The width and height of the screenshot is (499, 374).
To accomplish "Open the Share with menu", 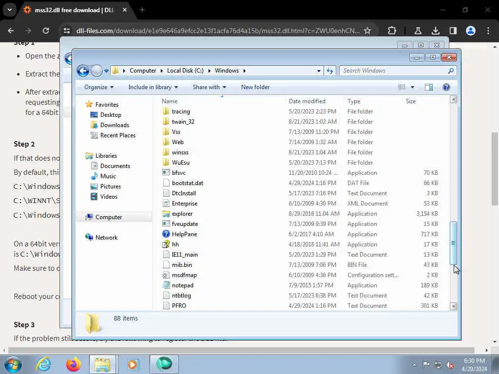I will click(x=210, y=87).
